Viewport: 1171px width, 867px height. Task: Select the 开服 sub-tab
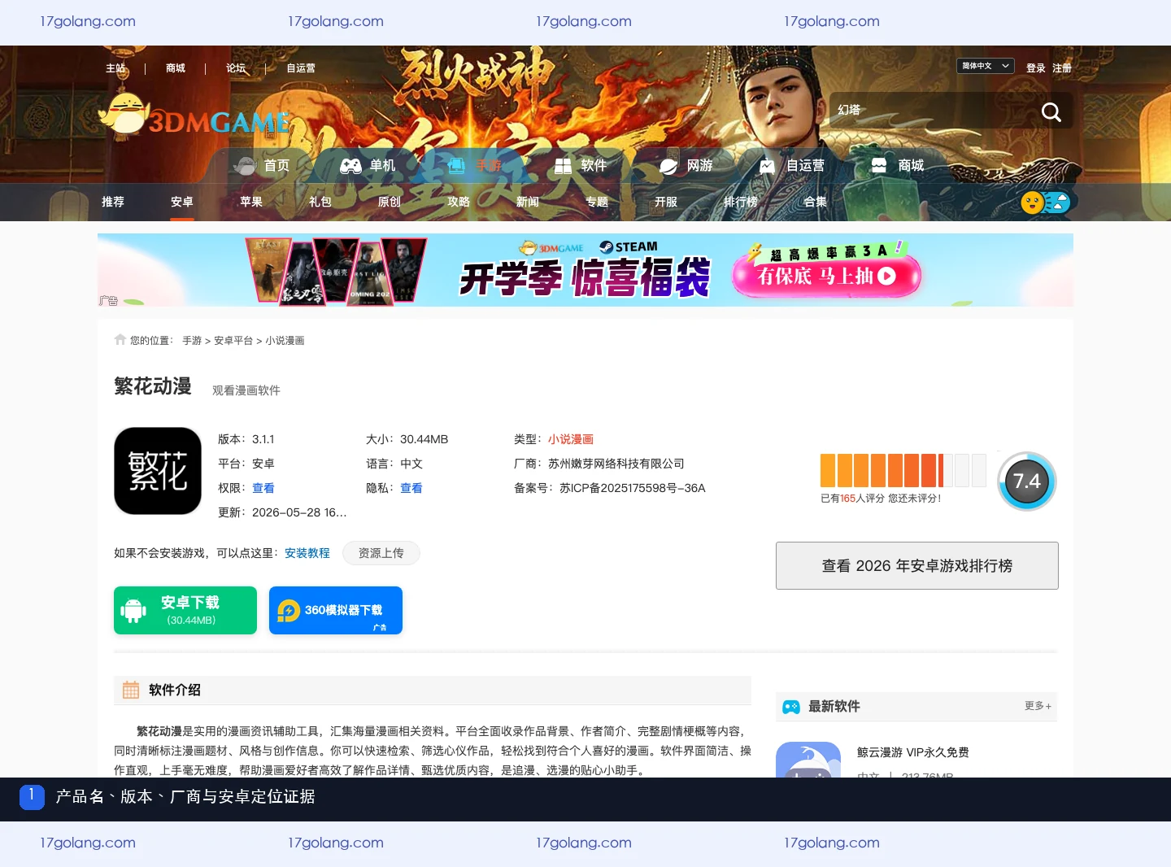coord(666,202)
